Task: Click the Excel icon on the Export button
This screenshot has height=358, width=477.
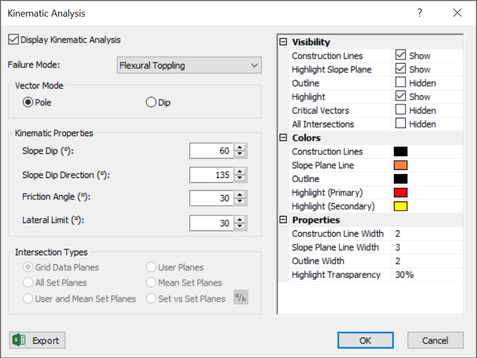Action: pyautogui.click(x=18, y=340)
